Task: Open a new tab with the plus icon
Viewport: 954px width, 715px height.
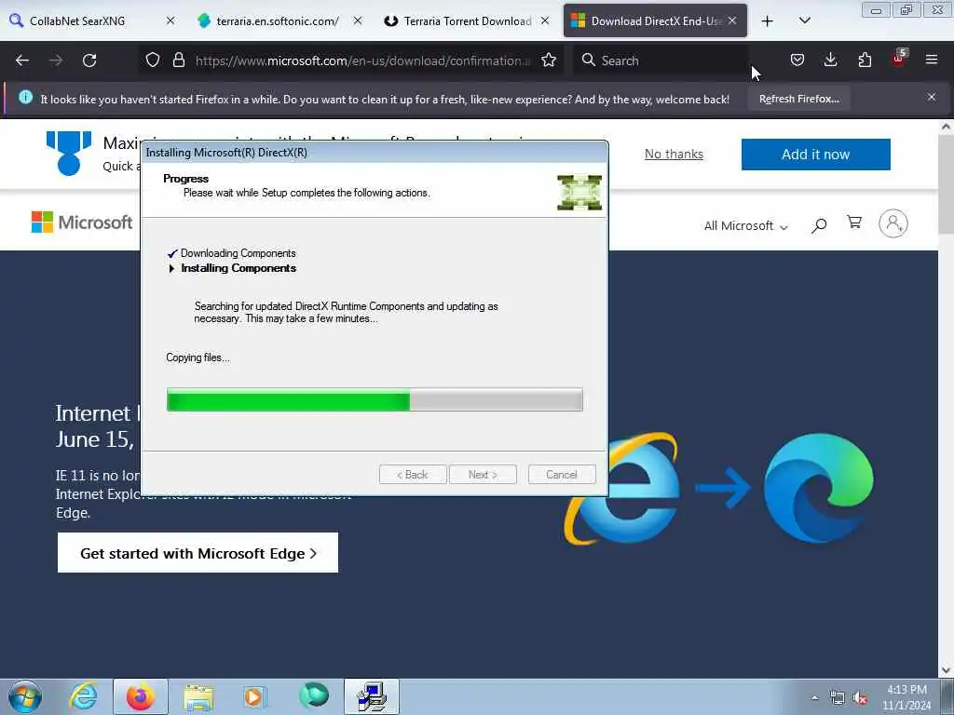Action: (x=768, y=21)
